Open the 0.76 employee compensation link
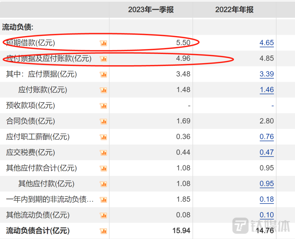295x239 pixels. (x=267, y=137)
